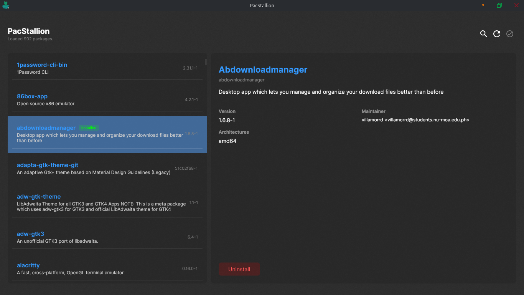The width and height of the screenshot is (524, 295).
Task: Select the abdownloadmanager list entry
Action: 107,134
